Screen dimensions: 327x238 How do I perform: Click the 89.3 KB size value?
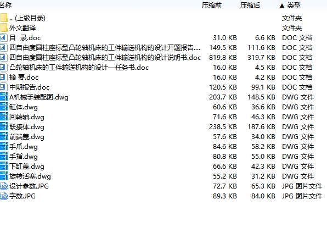coord(225,196)
